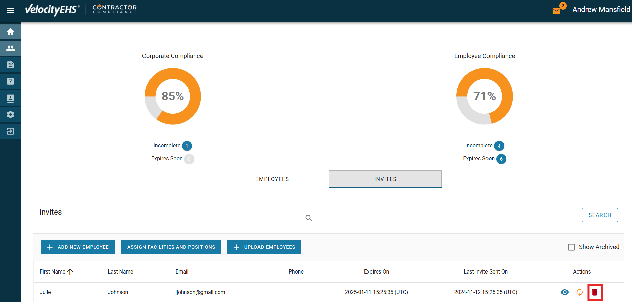Resend invite to Julie Johnson
The image size is (632, 302).
point(579,292)
